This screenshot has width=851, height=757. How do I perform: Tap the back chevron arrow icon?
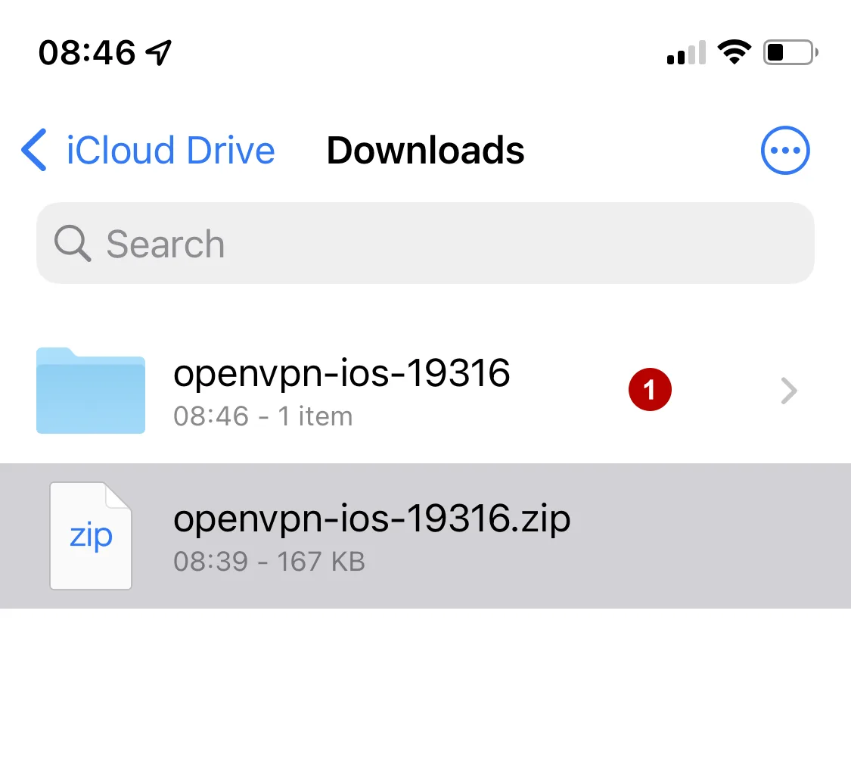click(33, 150)
